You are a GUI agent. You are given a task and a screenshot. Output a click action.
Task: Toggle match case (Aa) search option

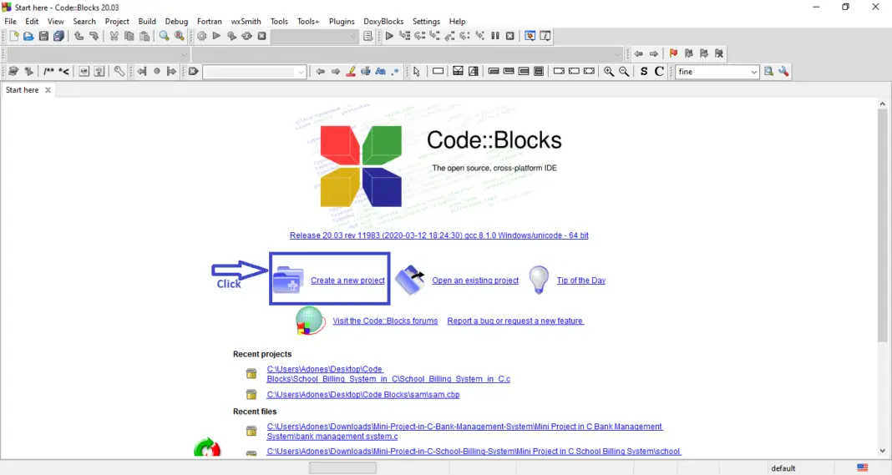pos(380,72)
